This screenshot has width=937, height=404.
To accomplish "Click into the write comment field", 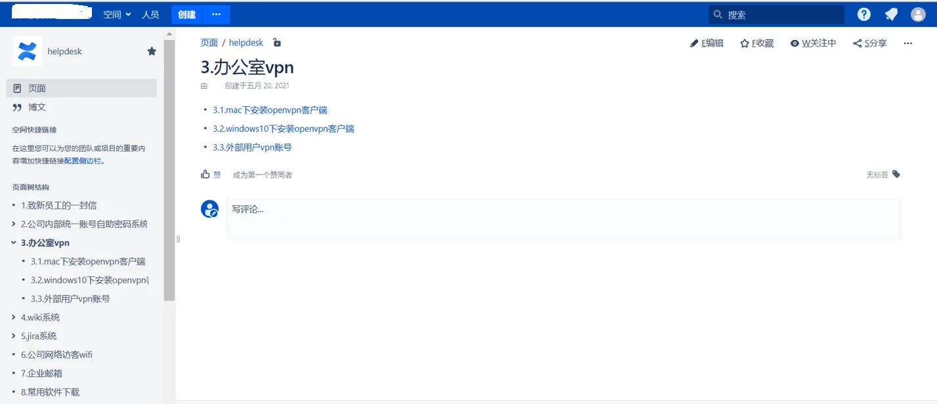I will 563,219.
